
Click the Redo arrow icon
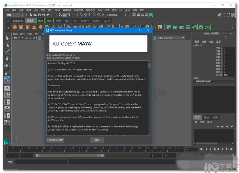point(48,15)
